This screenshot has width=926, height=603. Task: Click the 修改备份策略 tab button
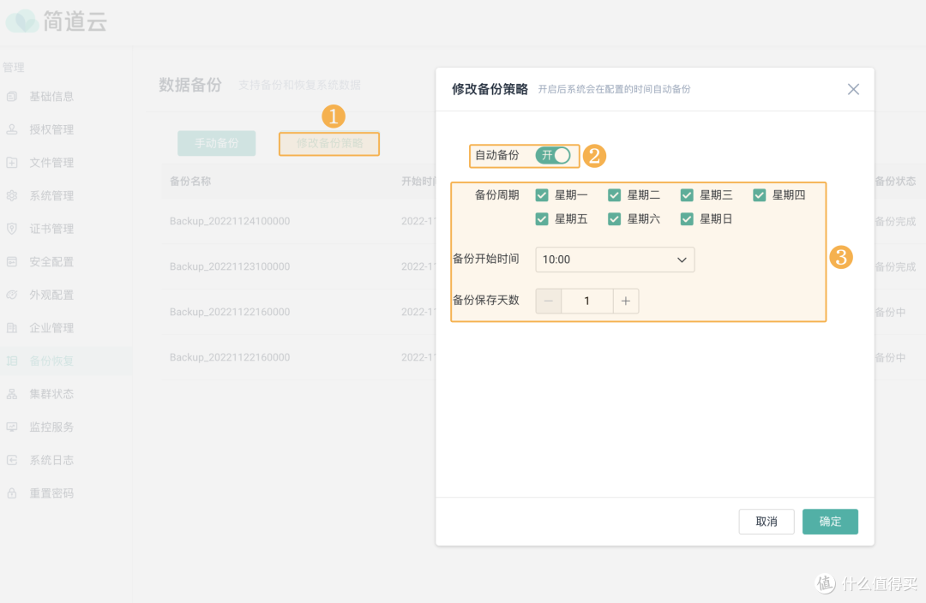click(x=329, y=143)
